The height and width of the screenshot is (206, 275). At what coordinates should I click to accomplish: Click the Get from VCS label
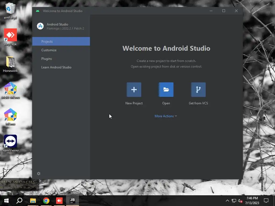[198, 103]
